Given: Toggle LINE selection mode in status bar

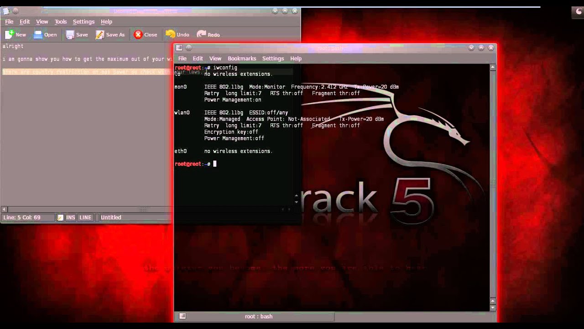Looking at the screenshot, I should tap(85, 218).
